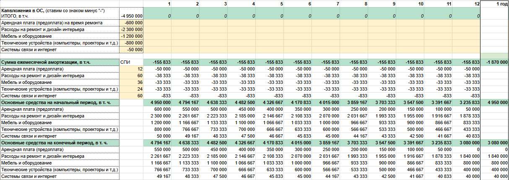509x180 pixels.
Task: Select the СПИ value 36 for furniture
Action: (x=131, y=82)
